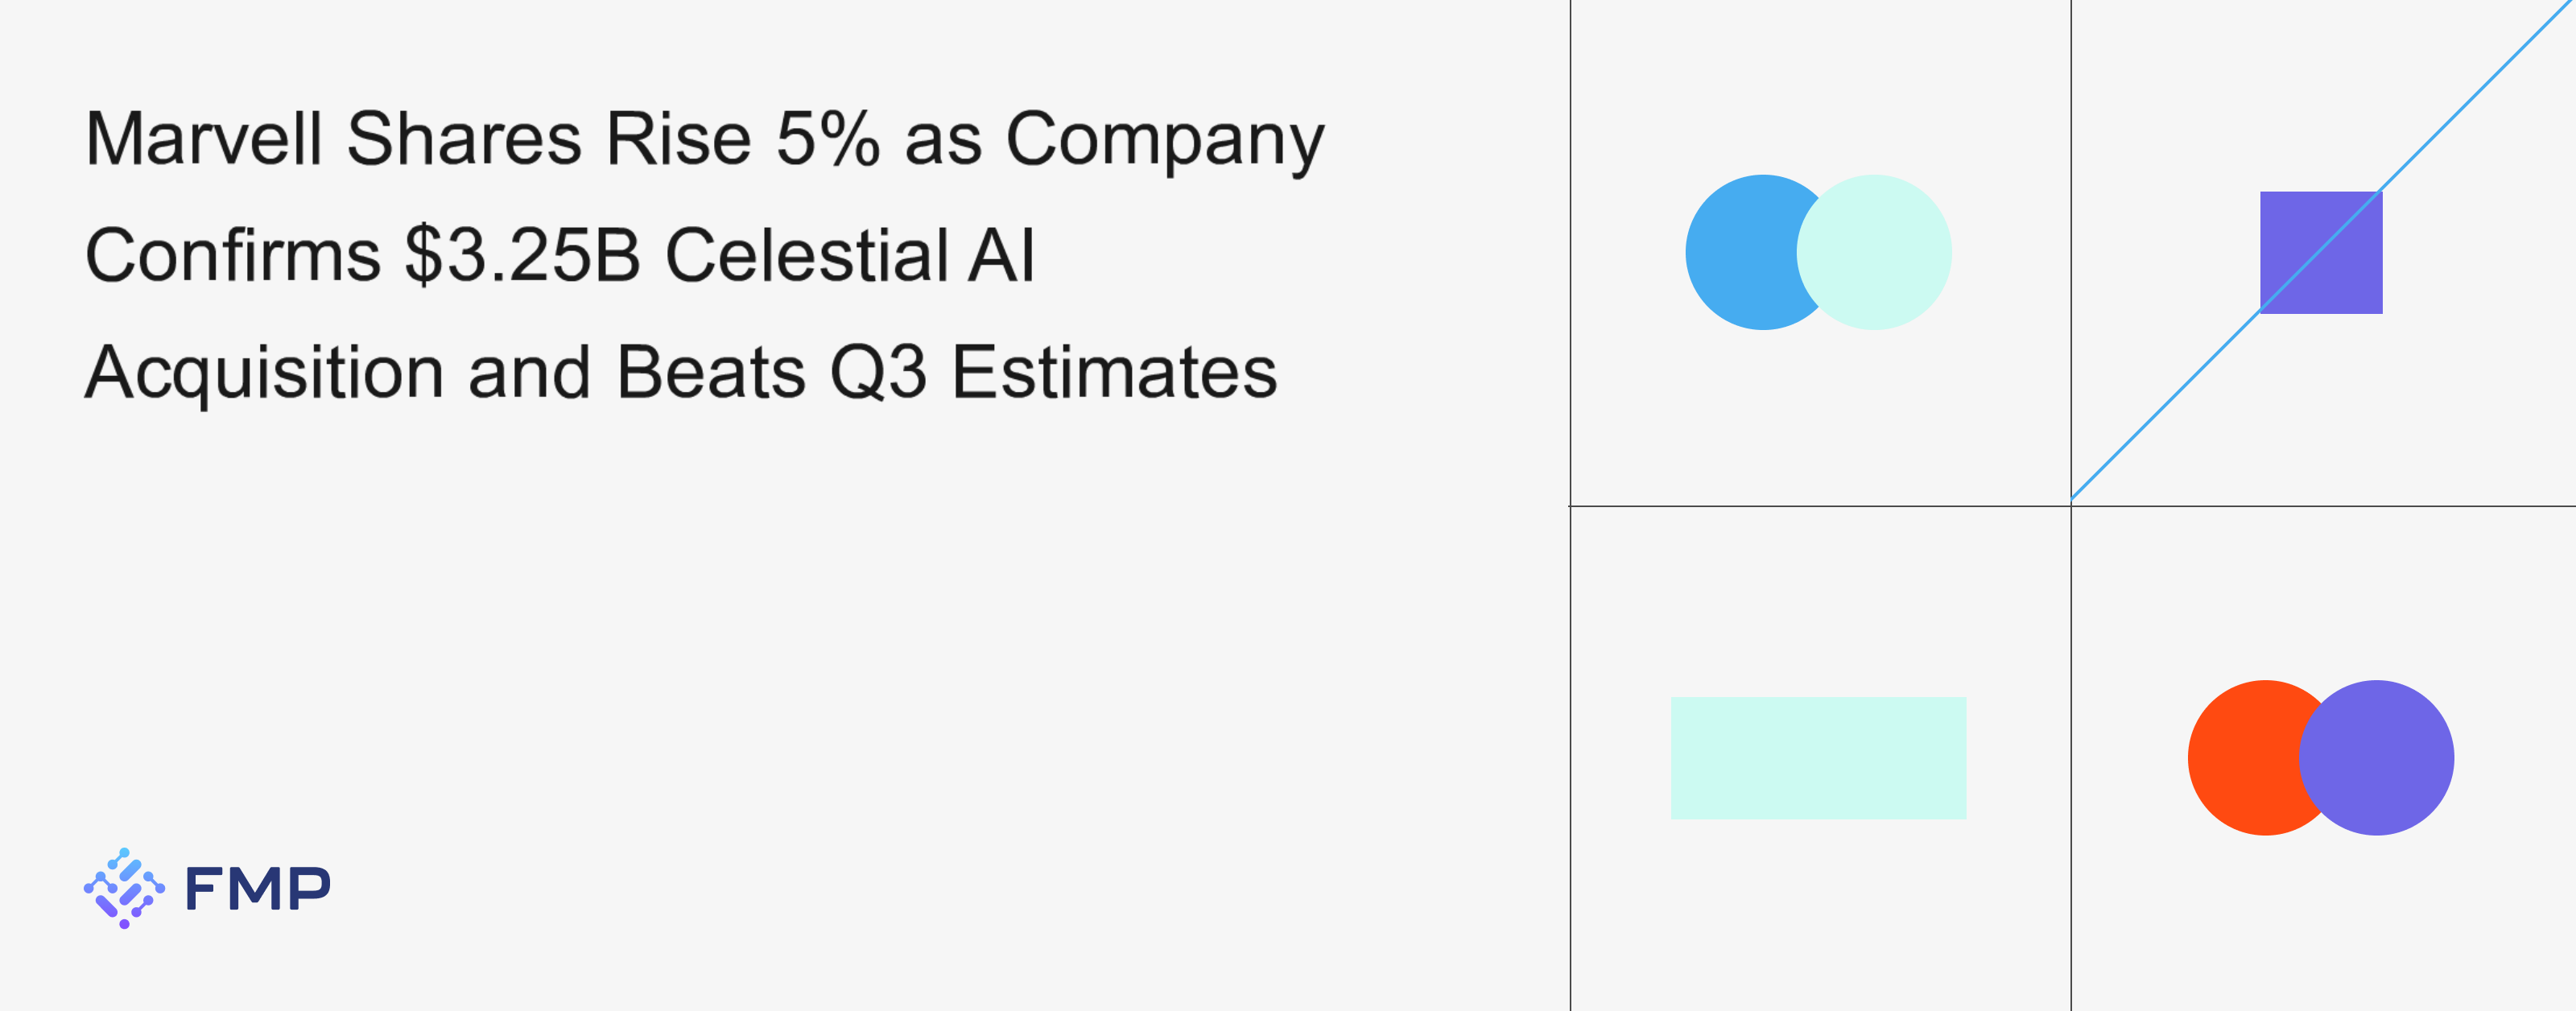The height and width of the screenshot is (1011, 2576).
Task: Click the text Q3 Estimates
Action: tap(1053, 372)
